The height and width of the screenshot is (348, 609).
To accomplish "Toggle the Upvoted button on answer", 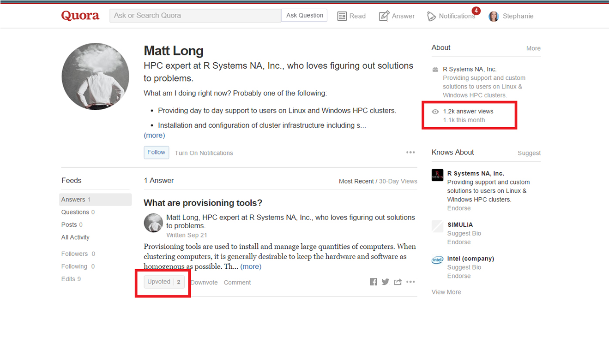I will tap(164, 282).
